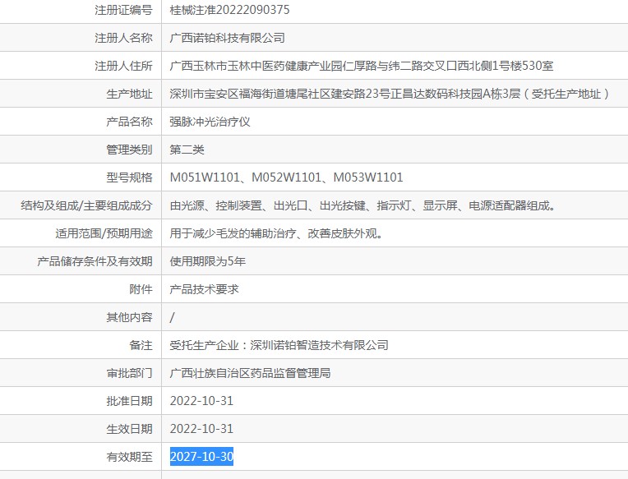This screenshot has width=628, height=479.
Task: Click the 适用范围/预期用途 label
Action: pyautogui.click(x=104, y=233)
